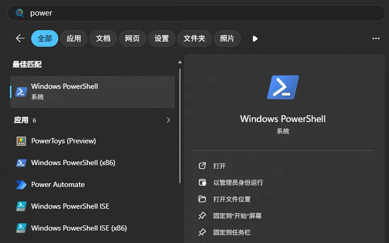Image resolution: width=389 pixels, height=243 pixels.
Task: Choose 固定到"开始"屏幕
Action: click(237, 216)
